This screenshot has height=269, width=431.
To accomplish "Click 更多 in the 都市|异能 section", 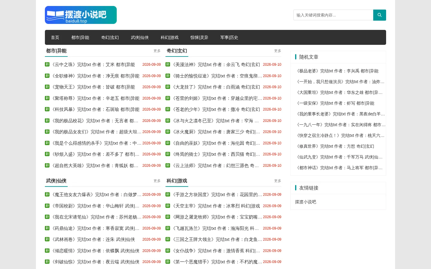I will (x=157, y=51).
